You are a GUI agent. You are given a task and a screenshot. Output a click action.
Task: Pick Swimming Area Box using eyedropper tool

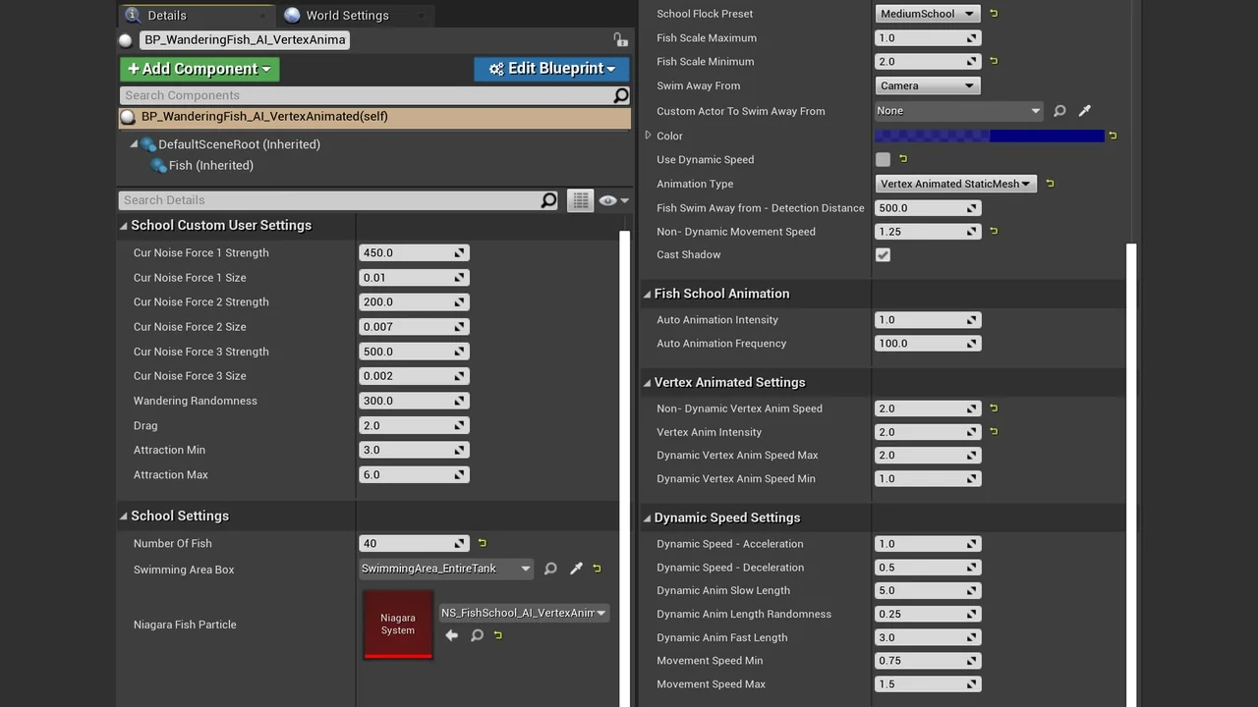coord(577,569)
